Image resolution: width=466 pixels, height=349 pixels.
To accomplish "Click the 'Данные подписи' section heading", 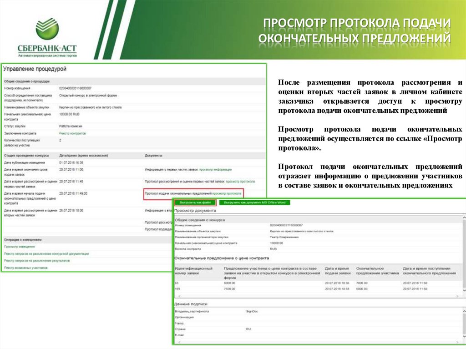I will pyautogui.click(x=191, y=304).
